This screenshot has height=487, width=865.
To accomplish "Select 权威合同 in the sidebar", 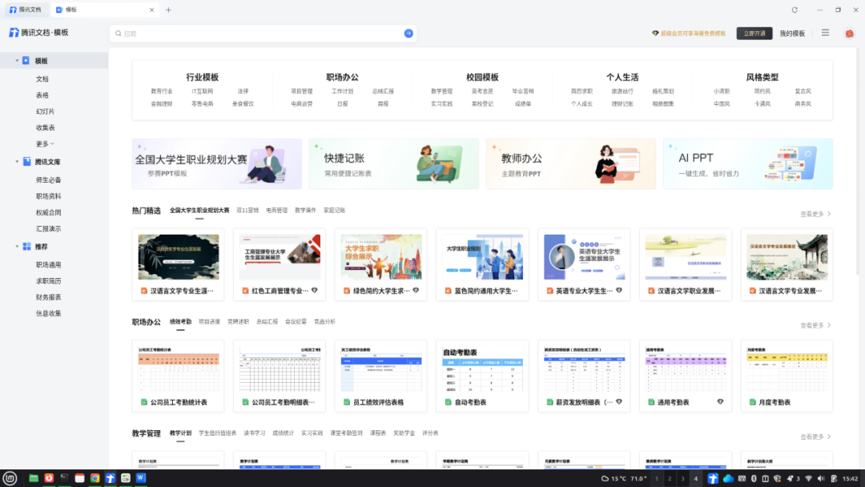I will [49, 212].
